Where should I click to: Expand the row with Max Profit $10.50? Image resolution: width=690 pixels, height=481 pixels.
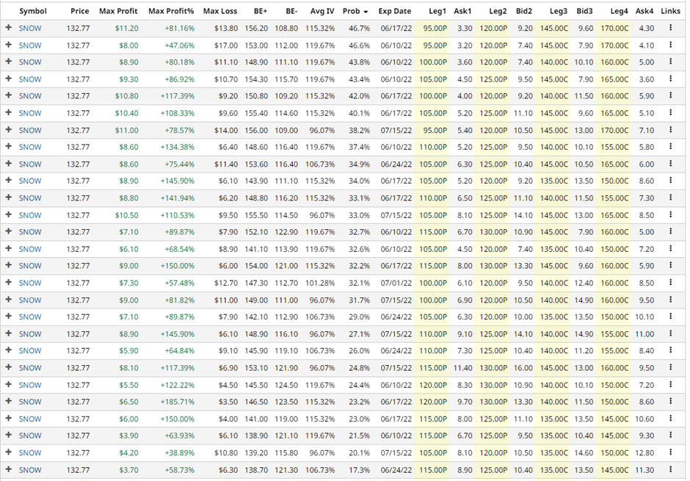click(8, 214)
